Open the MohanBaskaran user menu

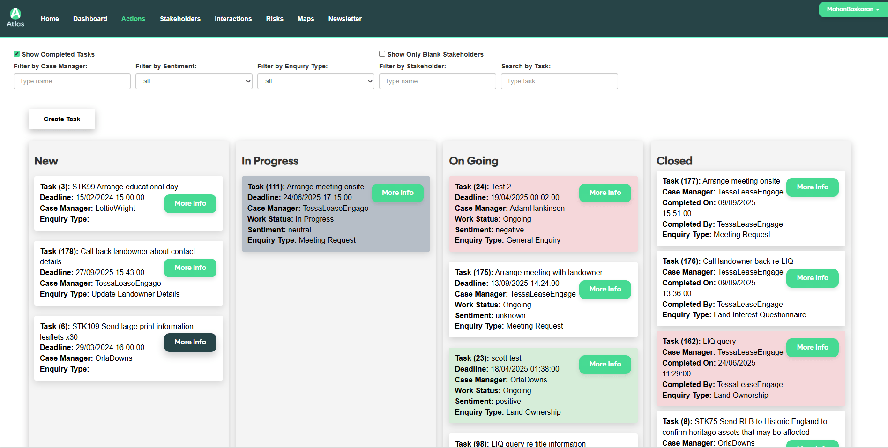tap(852, 9)
